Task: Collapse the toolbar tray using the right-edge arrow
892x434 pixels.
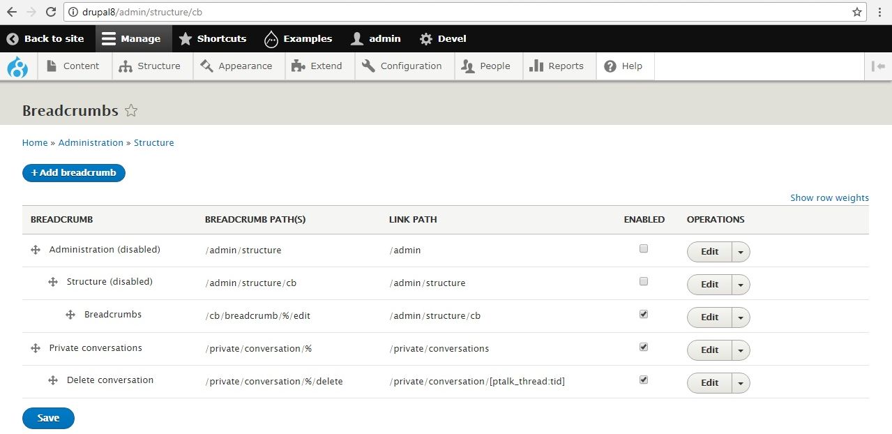Action: tap(879, 66)
